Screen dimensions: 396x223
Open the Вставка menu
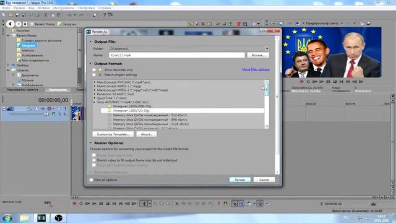click(44, 8)
